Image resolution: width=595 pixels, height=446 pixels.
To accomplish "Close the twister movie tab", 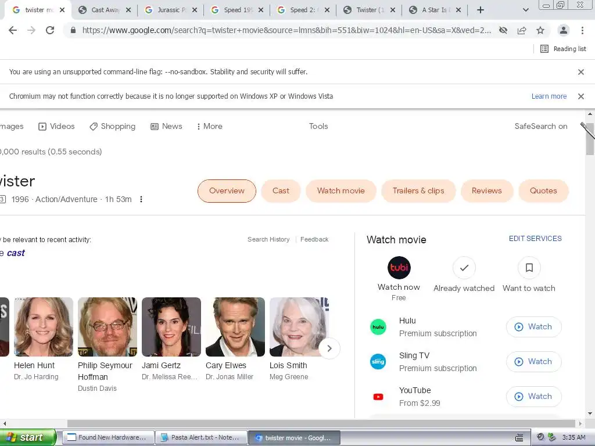I will (x=62, y=10).
